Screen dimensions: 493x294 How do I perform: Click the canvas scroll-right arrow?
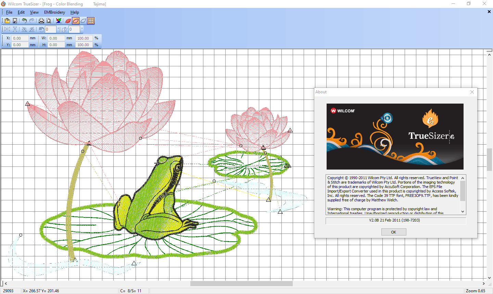[484, 283]
